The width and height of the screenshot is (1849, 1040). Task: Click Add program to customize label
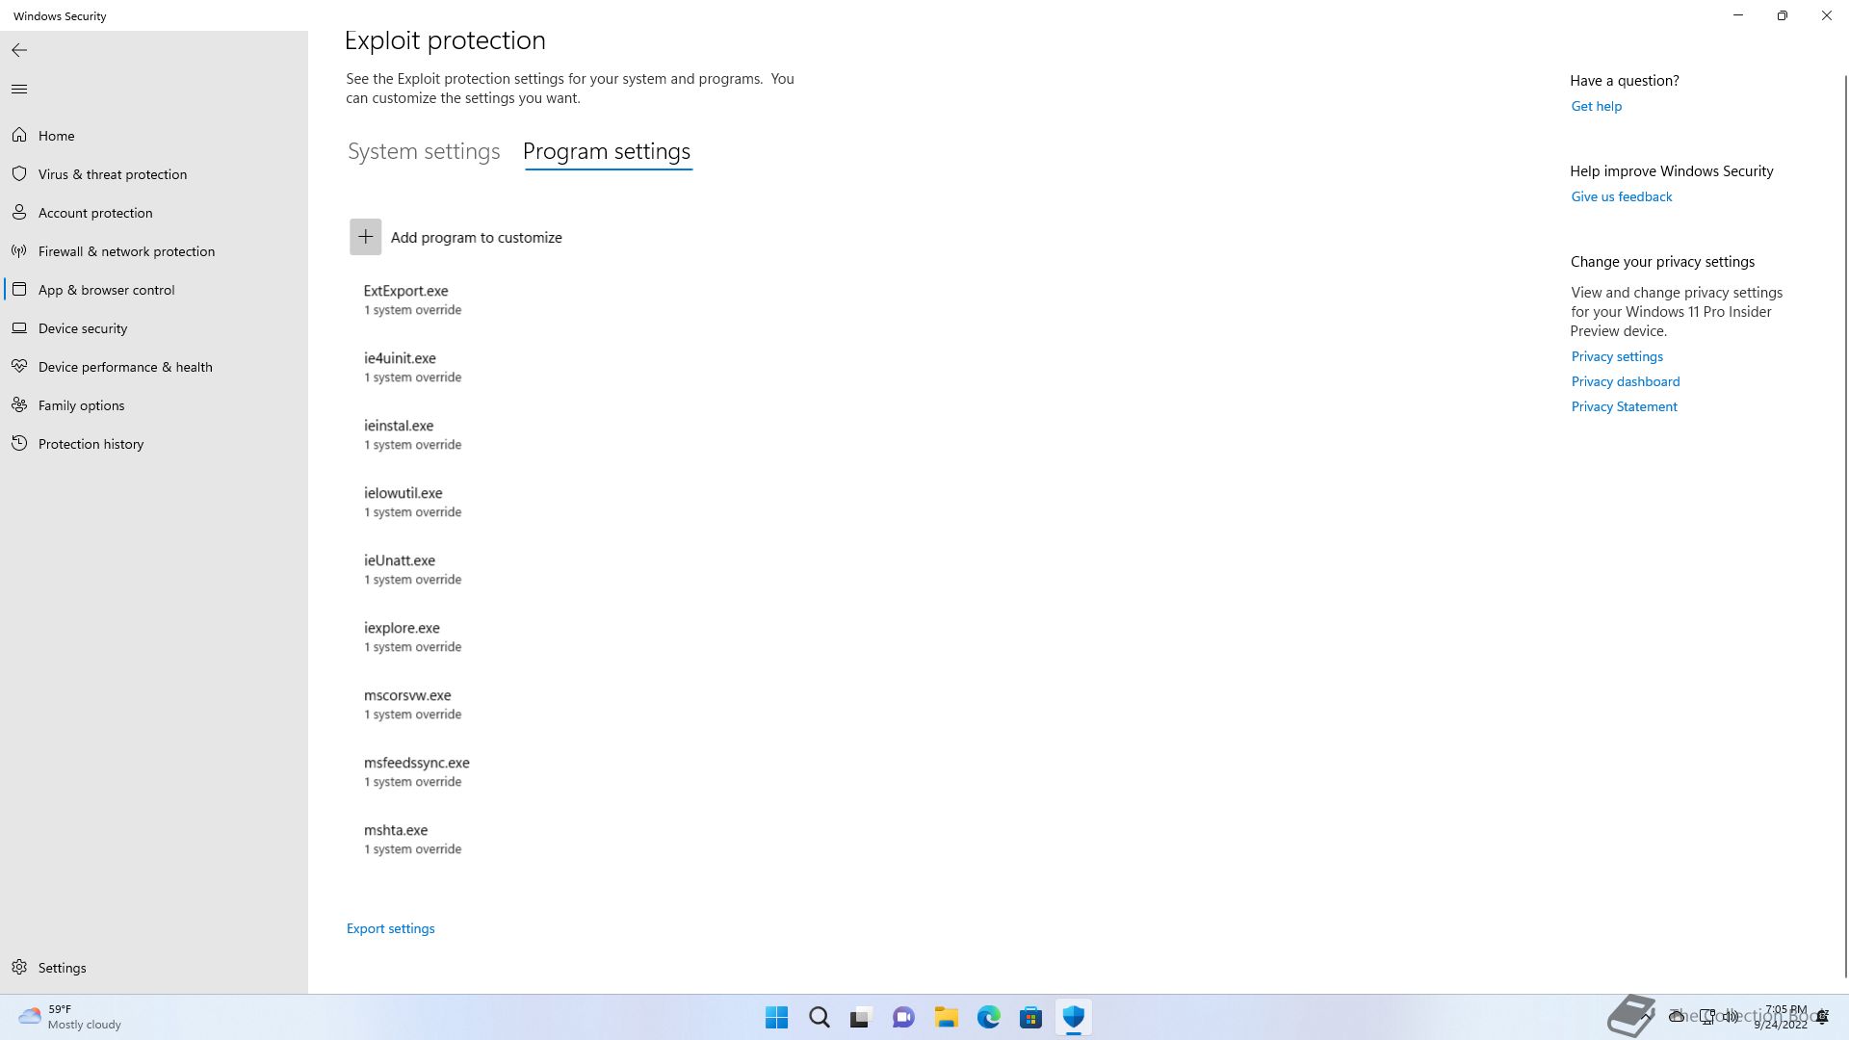tap(476, 238)
